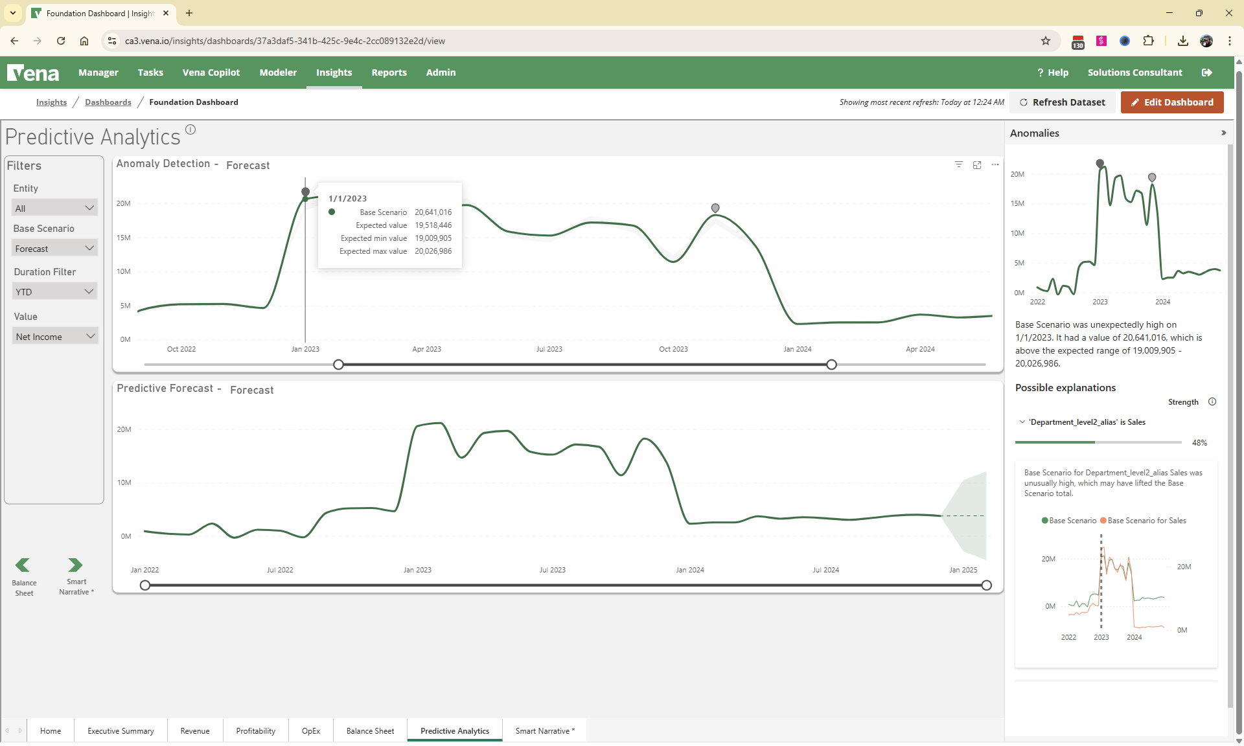The width and height of the screenshot is (1244, 746).
Task: Go to browser home page
Action: point(84,41)
